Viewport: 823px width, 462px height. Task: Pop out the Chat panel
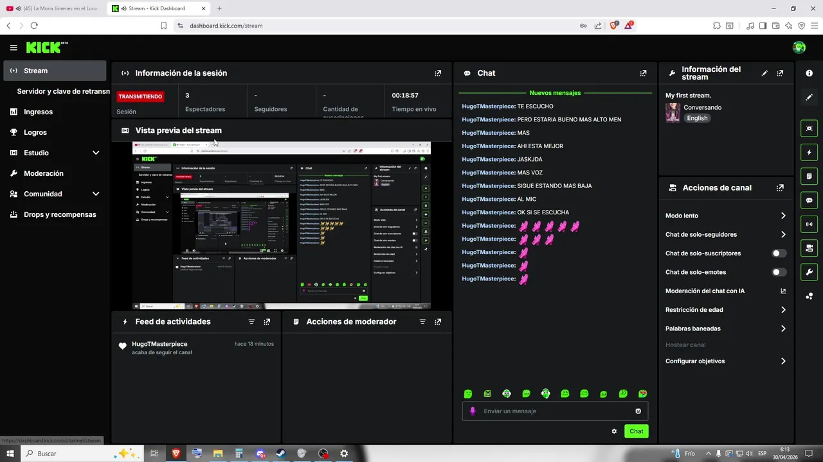point(643,73)
